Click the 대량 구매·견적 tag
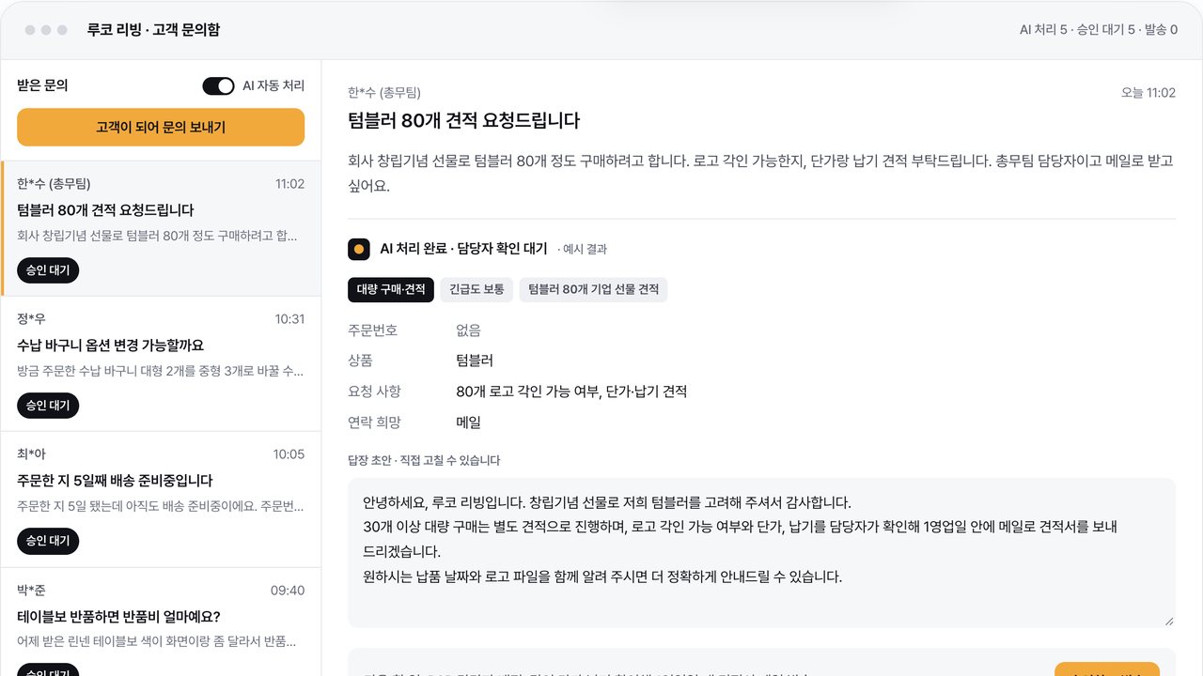The width and height of the screenshot is (1203, 676). 391,289
